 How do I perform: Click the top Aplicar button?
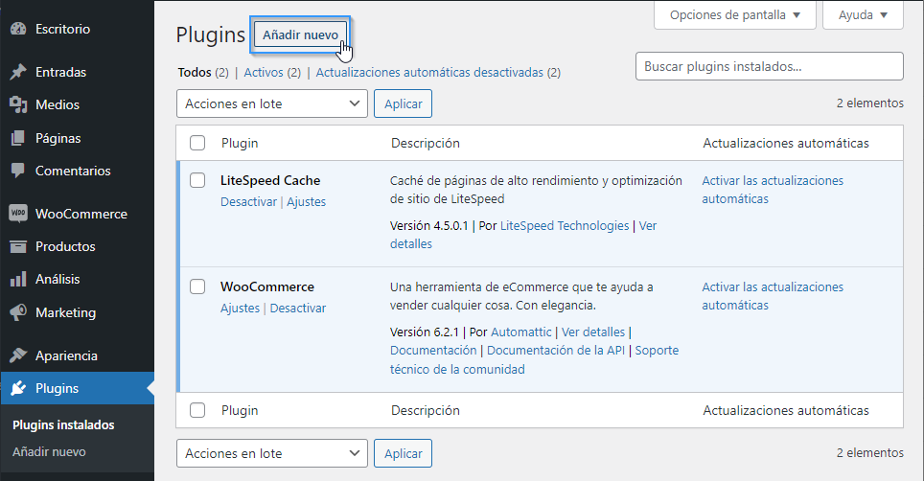404,103
